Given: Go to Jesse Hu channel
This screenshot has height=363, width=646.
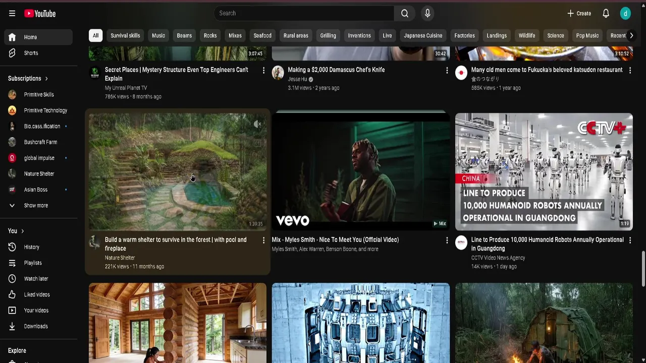Looking at the screenshot, I should (297, 79).
